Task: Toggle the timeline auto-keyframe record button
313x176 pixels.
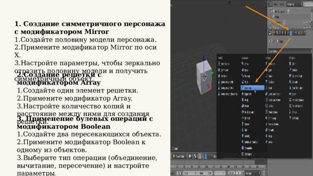Action: pos(264,173)
